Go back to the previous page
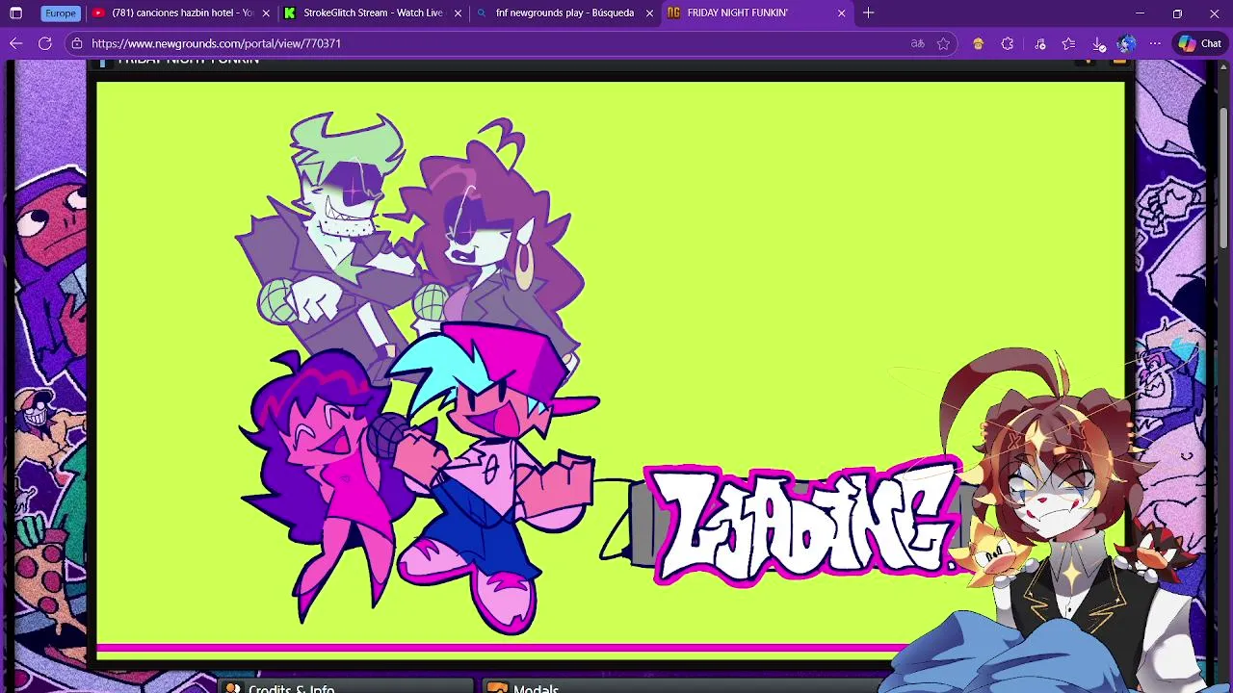1233x693 pixels. (x=16, y=43)
